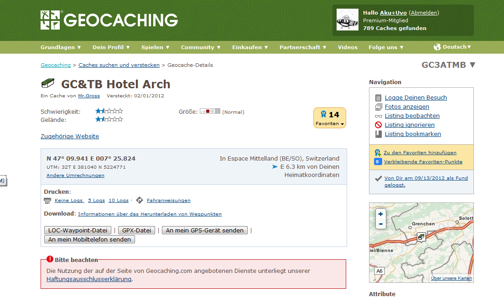Image resolution: width=504 pixels, height=297 pixels.
Task: Open the Aku+Uvo username link
Action: (x=393, y=13)
